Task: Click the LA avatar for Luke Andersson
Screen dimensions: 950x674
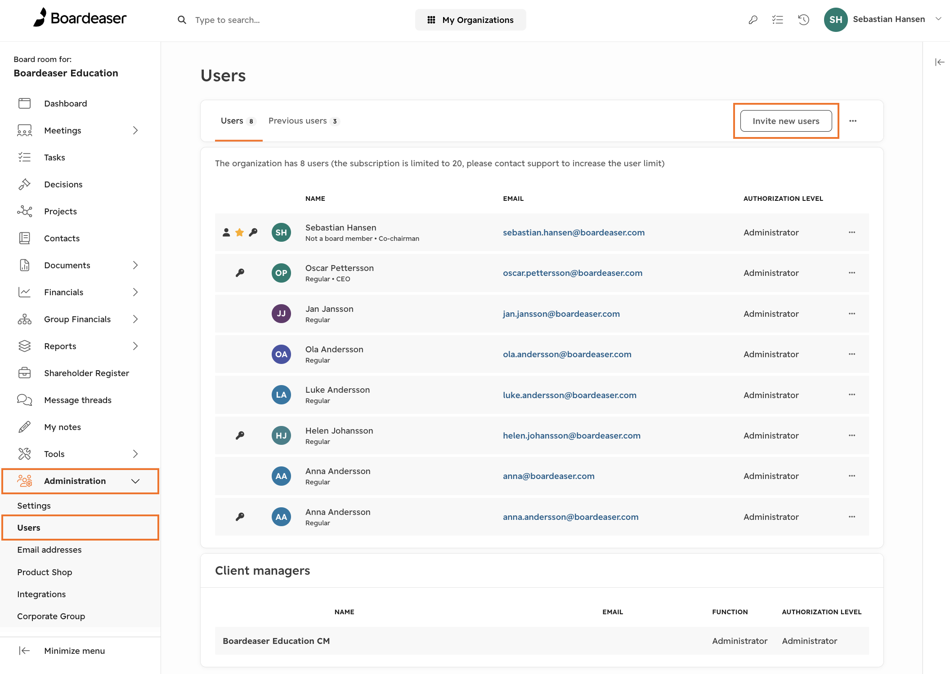Action: (x=281, y=395)
